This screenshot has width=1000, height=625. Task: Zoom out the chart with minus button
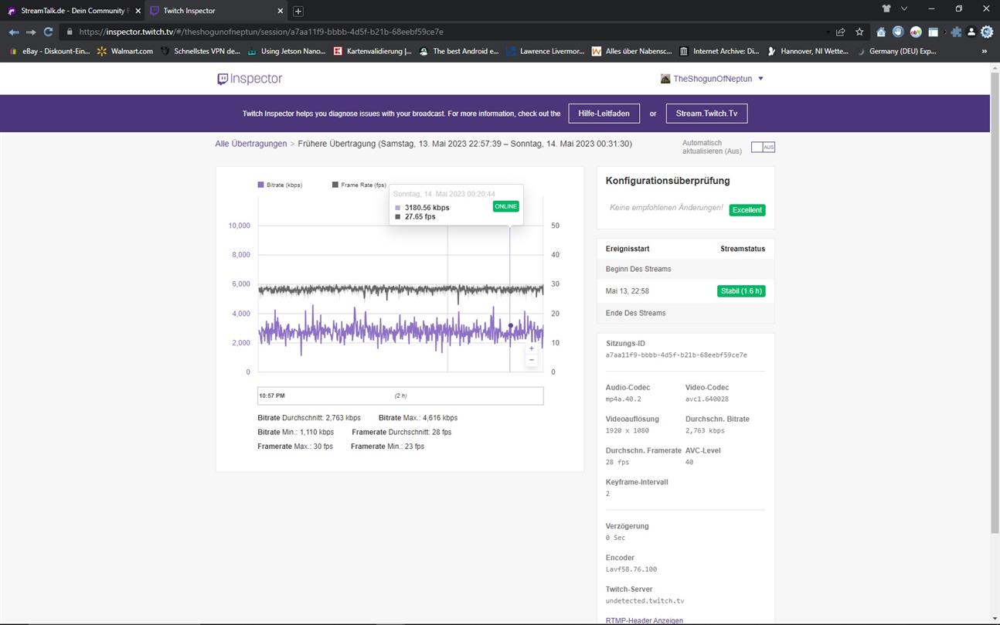[531, 361]
